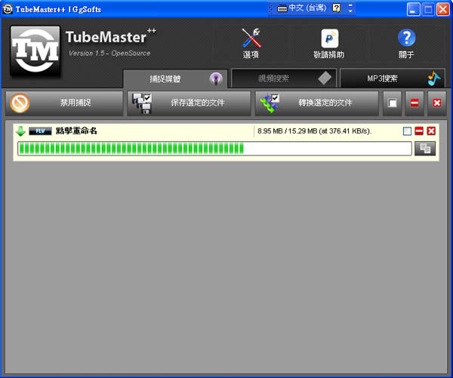This screenshot has height=378, width=453.
Task: Open the language bar options arrows
Action: 350,8
